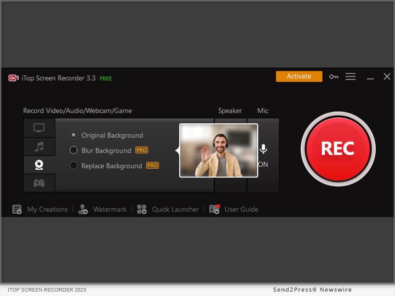Click the webcam preview thumbnail
The height and width of the screenshot is (296, 395).
tap(218, 150)
